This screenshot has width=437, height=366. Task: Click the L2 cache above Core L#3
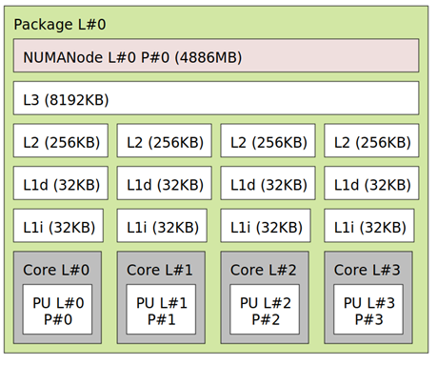pos(371,140)
